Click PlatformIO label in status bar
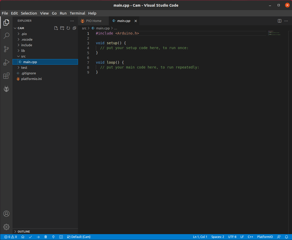Viewport: 292px width, 240px height. (265, 237)
